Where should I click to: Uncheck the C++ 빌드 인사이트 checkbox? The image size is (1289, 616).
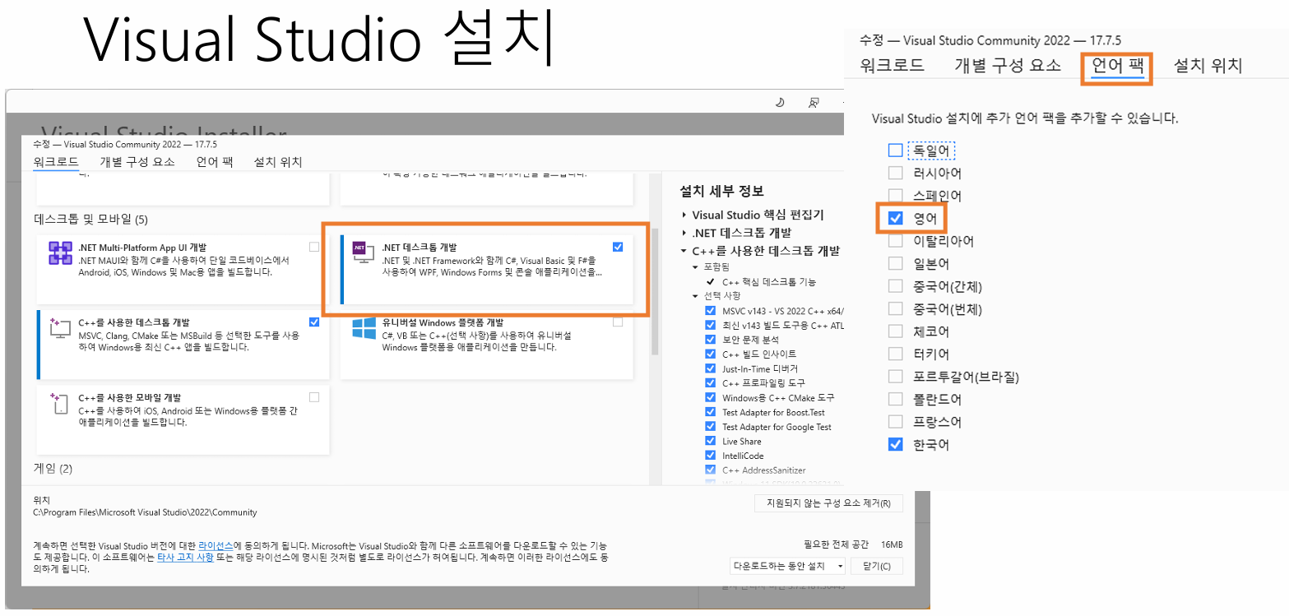point(711,354)
